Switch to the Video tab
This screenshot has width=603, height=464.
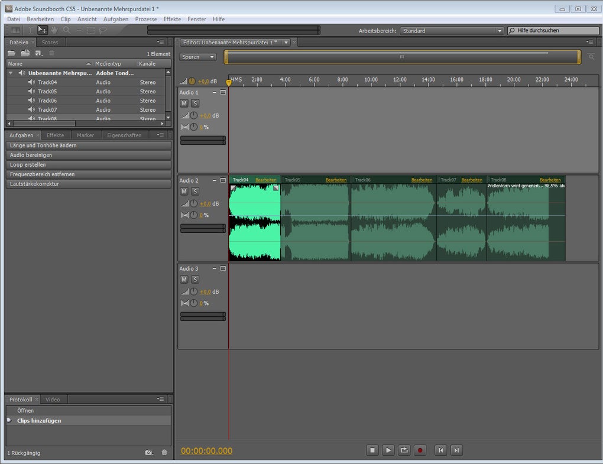point(53,399)
